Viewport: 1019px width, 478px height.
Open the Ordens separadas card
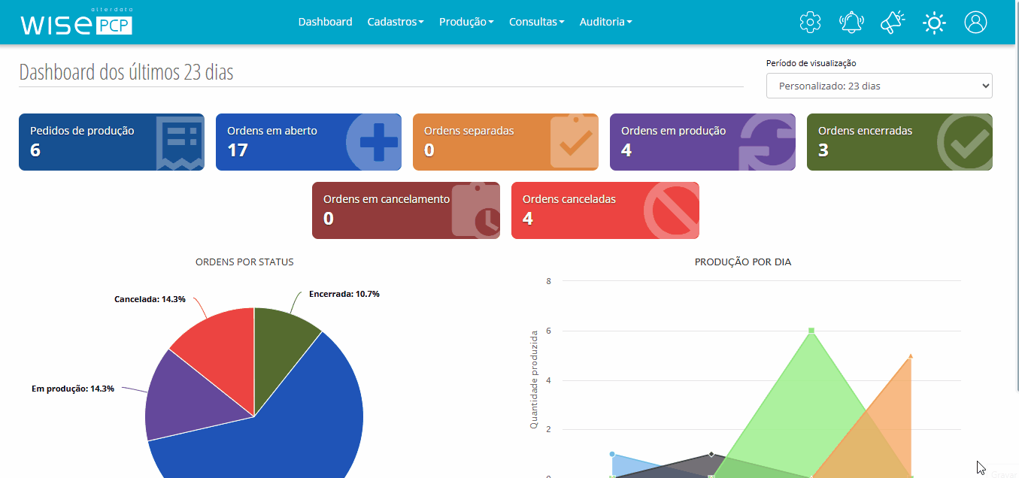[x=505, y=142]
